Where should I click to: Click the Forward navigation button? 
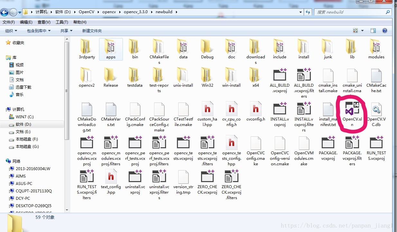13,12
